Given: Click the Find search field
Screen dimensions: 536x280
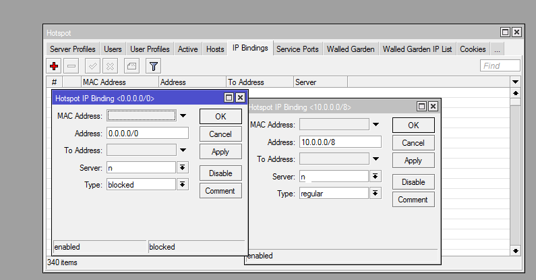Looking at the screenshot, I should pos(500,65).
